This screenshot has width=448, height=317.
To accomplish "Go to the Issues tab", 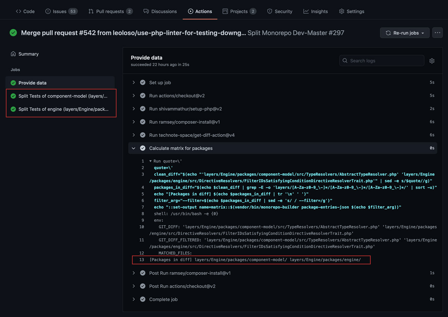I will [x=61, y=11].
